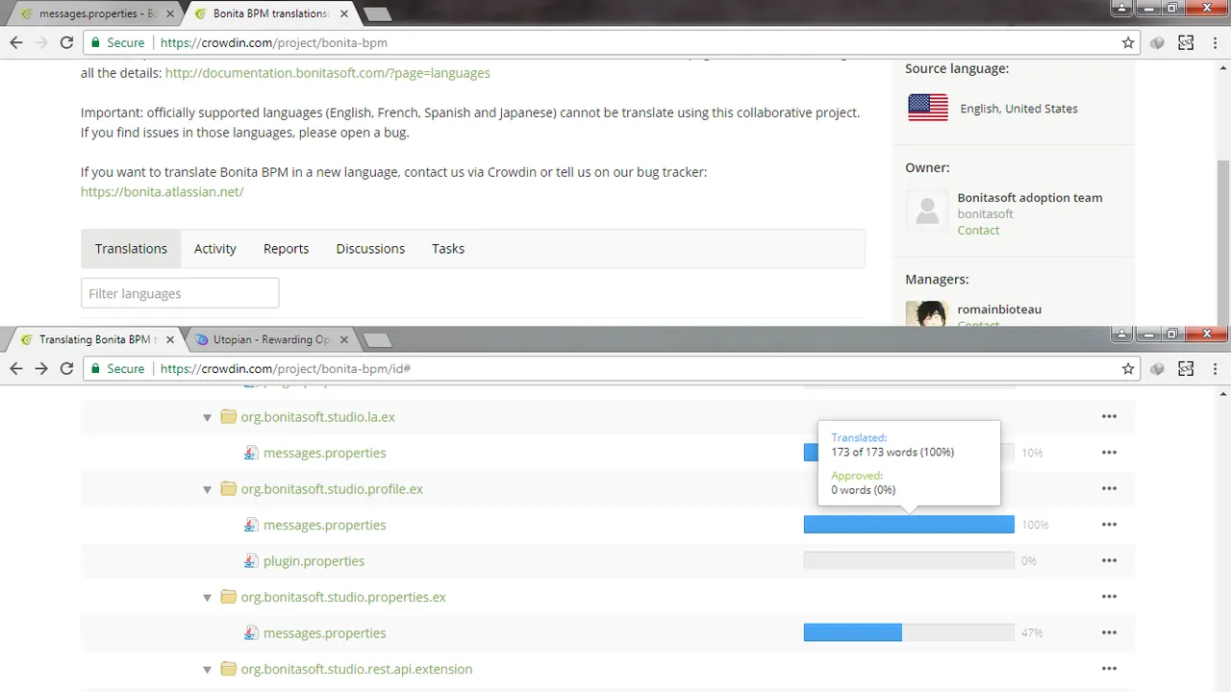Click the folder icon of org.bonitasoft.studio.rest.api.extension
The image size is (1231, 692).
tap(228, 669)
